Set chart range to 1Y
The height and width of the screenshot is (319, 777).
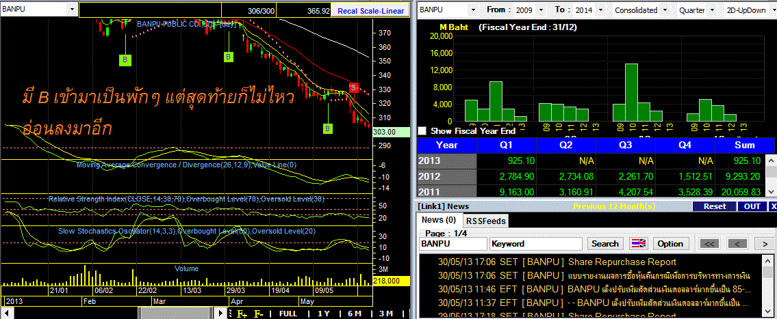point(324,313)
